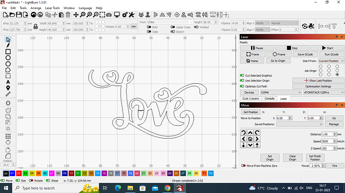This screenshot has height=193, width=345.
Task: Toggle Use Selection Origin switch
Action: (x=242, y=81)
